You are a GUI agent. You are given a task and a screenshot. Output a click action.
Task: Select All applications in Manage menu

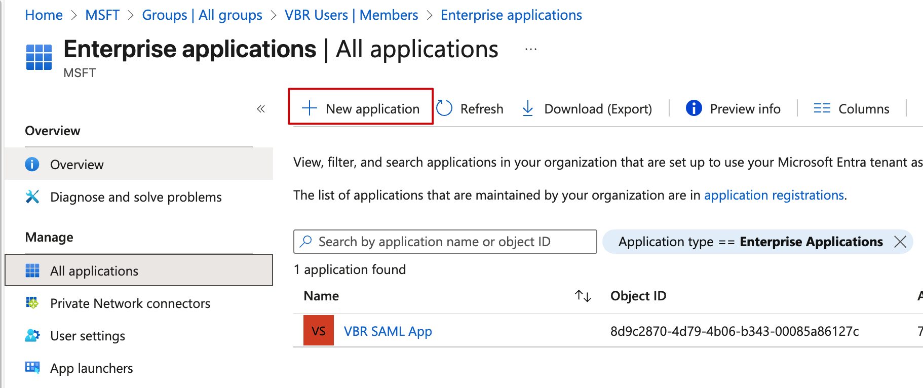click(94, 271)
